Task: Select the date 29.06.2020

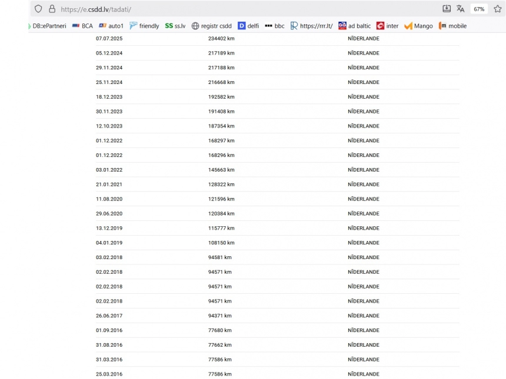Action: (109, 213)
